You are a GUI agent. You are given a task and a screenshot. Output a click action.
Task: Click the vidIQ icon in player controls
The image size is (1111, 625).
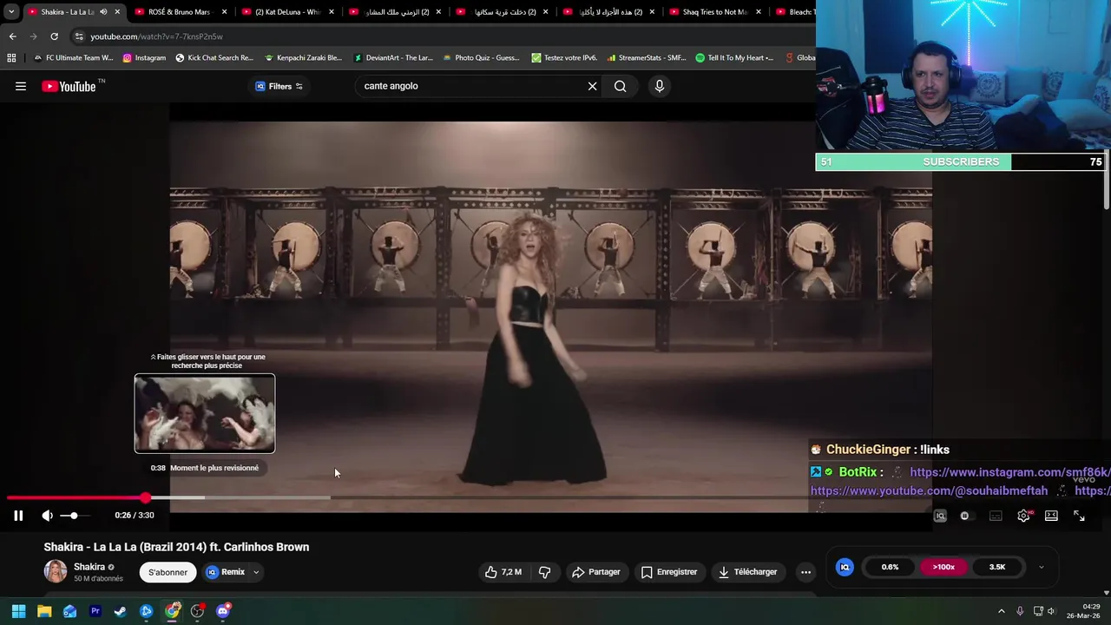pos(940,516)
